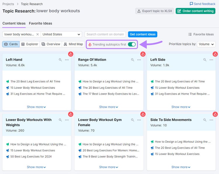Go to Projects breadcrumb
219x174 pixels.
tap(8, 4)
